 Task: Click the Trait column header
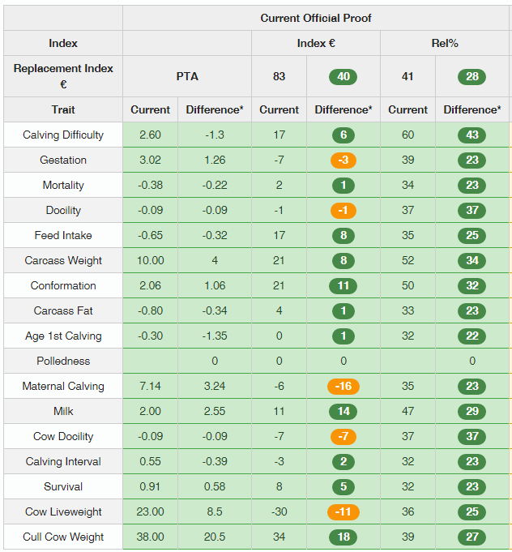[x=63, y=109]
